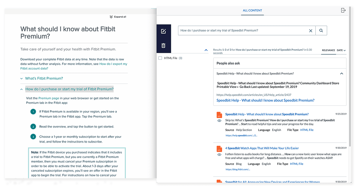The image size is (361, 188).
Task: Sort results by RELEVANCE
Action: pyautogui.click(x=329, y=50)
